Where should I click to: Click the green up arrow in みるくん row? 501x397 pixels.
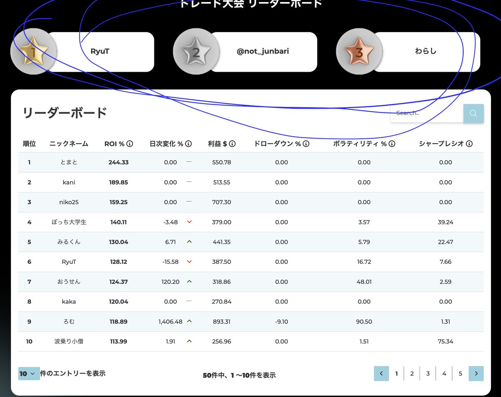(189, 242)
